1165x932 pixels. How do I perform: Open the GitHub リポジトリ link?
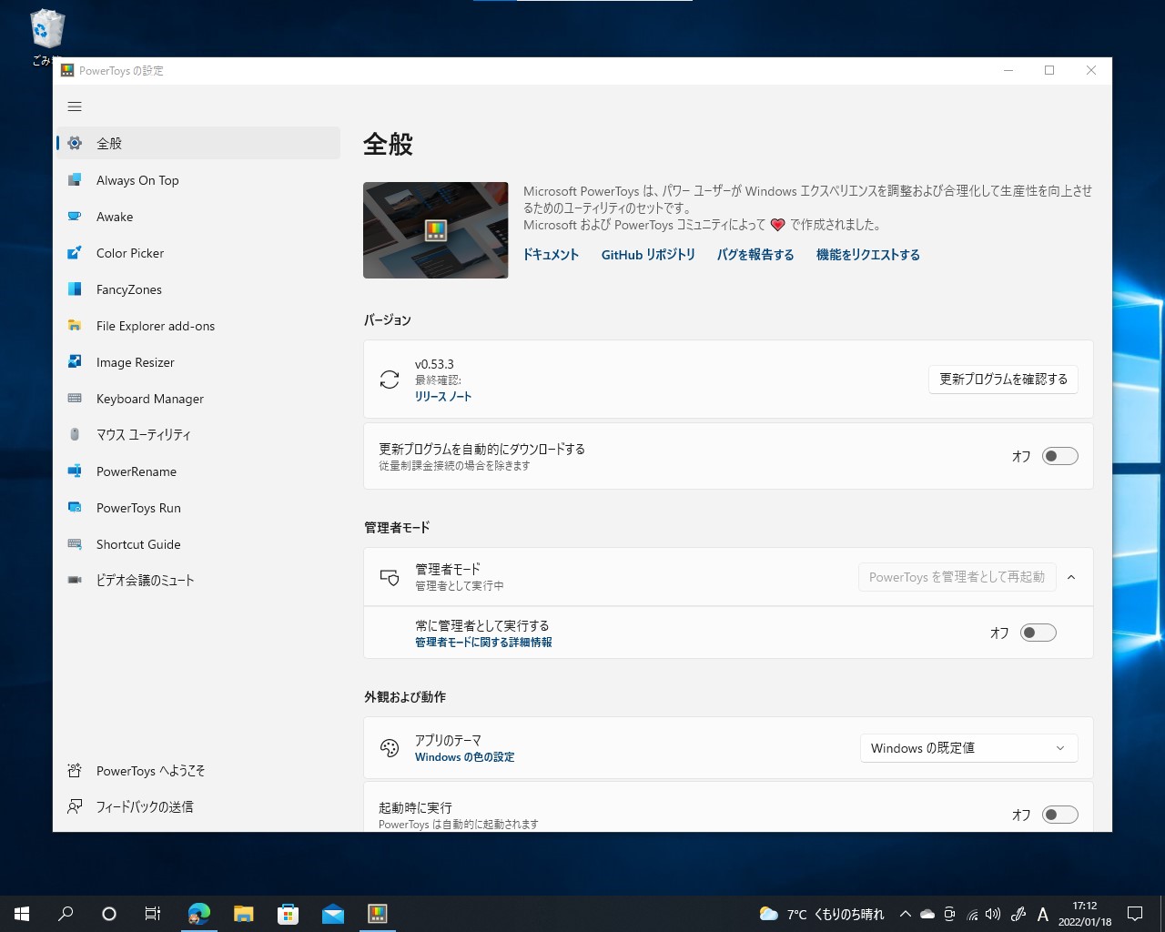(x=648, y=255)
